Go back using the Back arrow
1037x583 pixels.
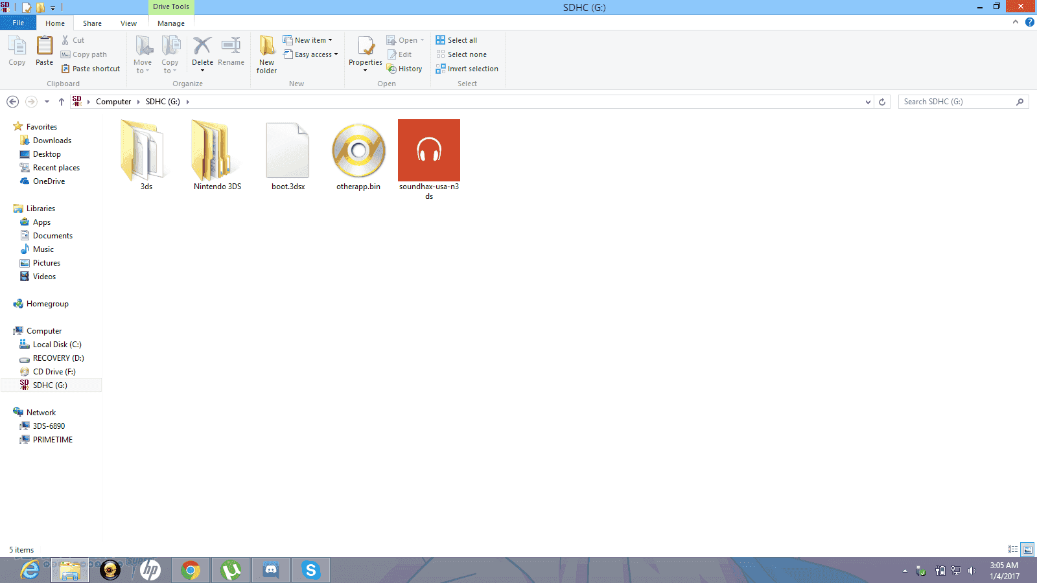(12, 102)
